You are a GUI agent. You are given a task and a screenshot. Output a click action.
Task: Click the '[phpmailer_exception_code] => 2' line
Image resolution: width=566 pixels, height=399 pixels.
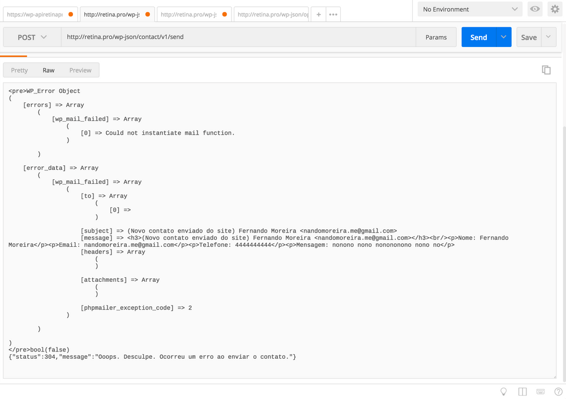tap(136, 308)
